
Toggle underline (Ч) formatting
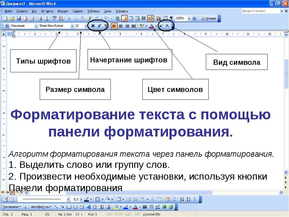coord(106,26)
